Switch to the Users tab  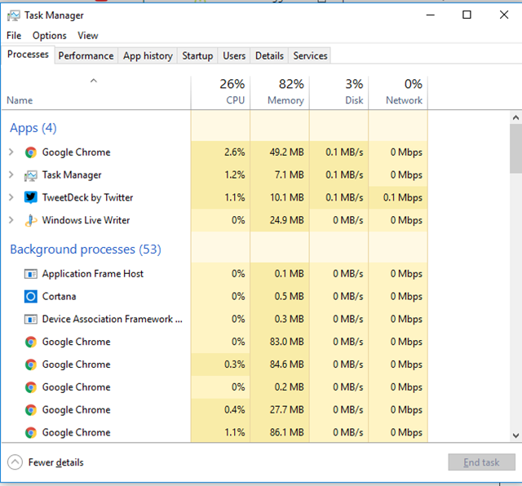coord(234,55)
